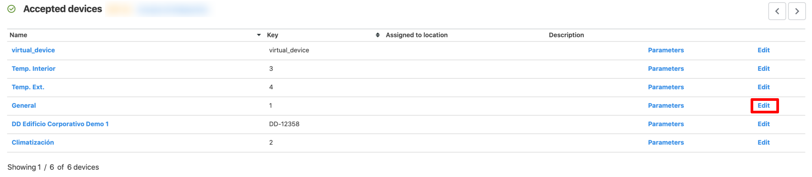This screenshot has height=177, width=812.
Task: View Parameters for General device
Action: click(x=666, y=105)
